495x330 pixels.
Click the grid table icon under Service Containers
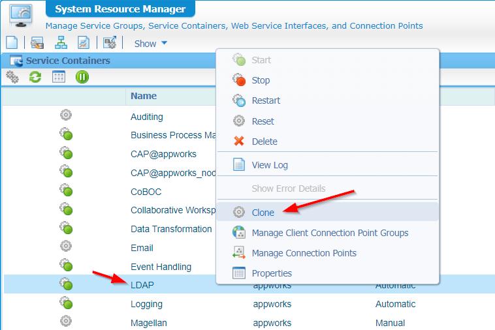click(x=59, y=77)
